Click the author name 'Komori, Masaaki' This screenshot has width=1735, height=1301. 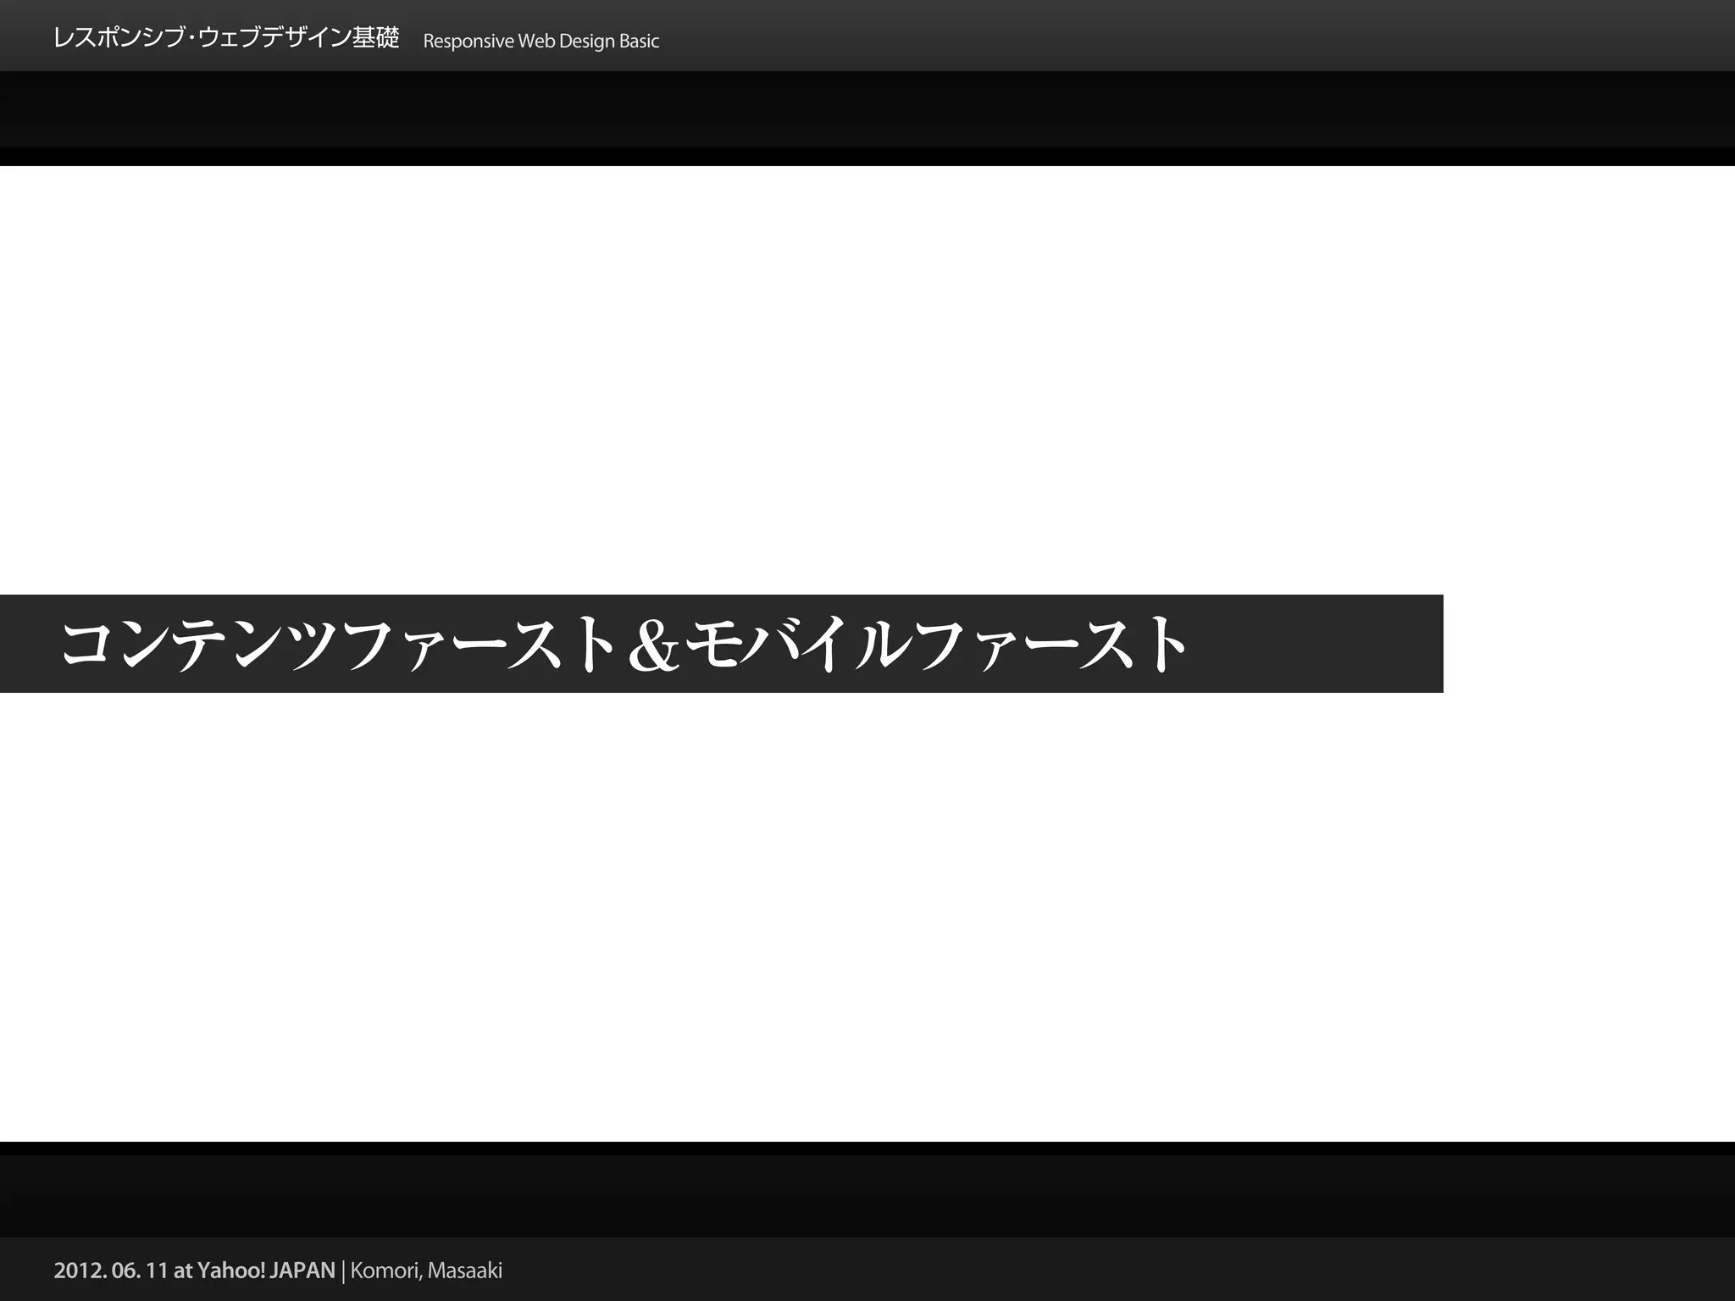click(426, 1271)
